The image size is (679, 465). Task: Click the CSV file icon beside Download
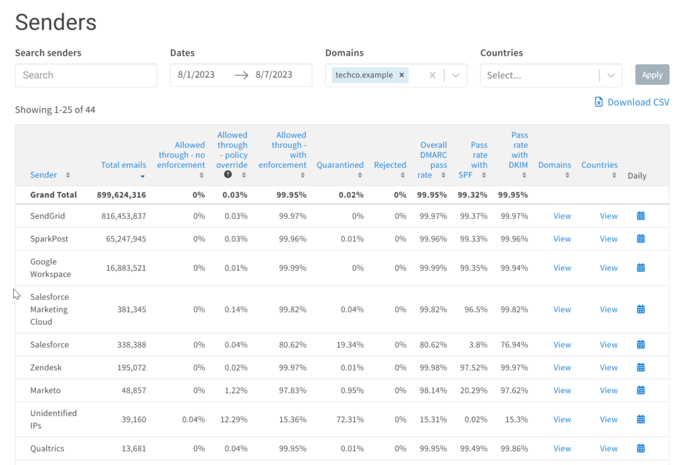[x=599, y=102]
